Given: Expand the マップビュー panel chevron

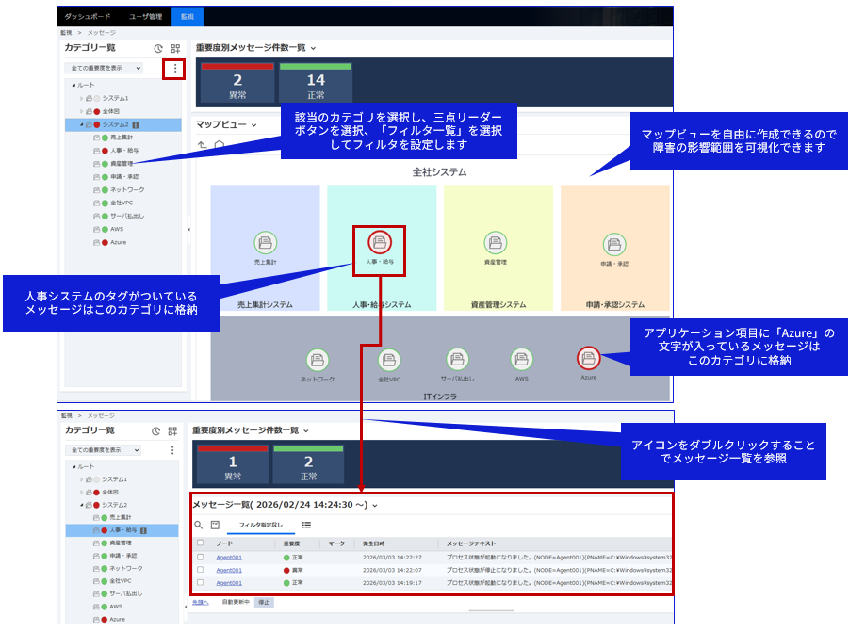Looking at the screenshot, I should coord(254,124).
